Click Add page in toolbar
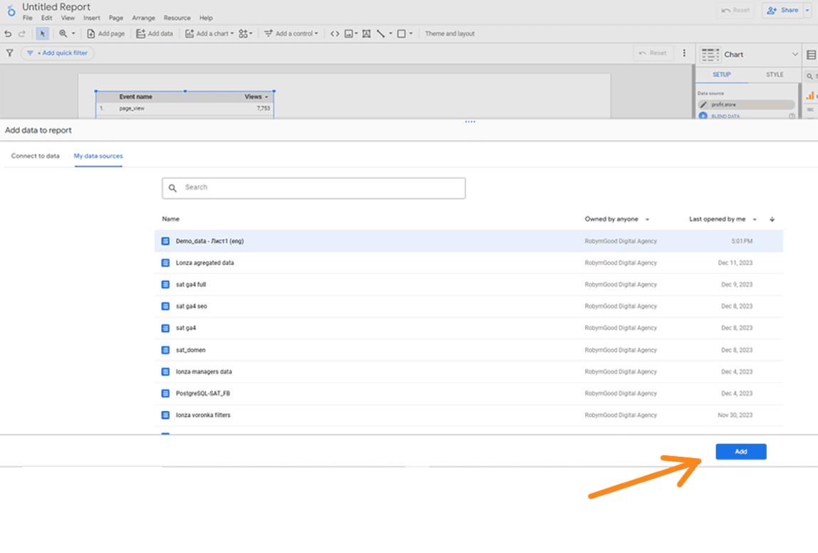The width and height of the screenshot is (818, 553). click(106, 34)
